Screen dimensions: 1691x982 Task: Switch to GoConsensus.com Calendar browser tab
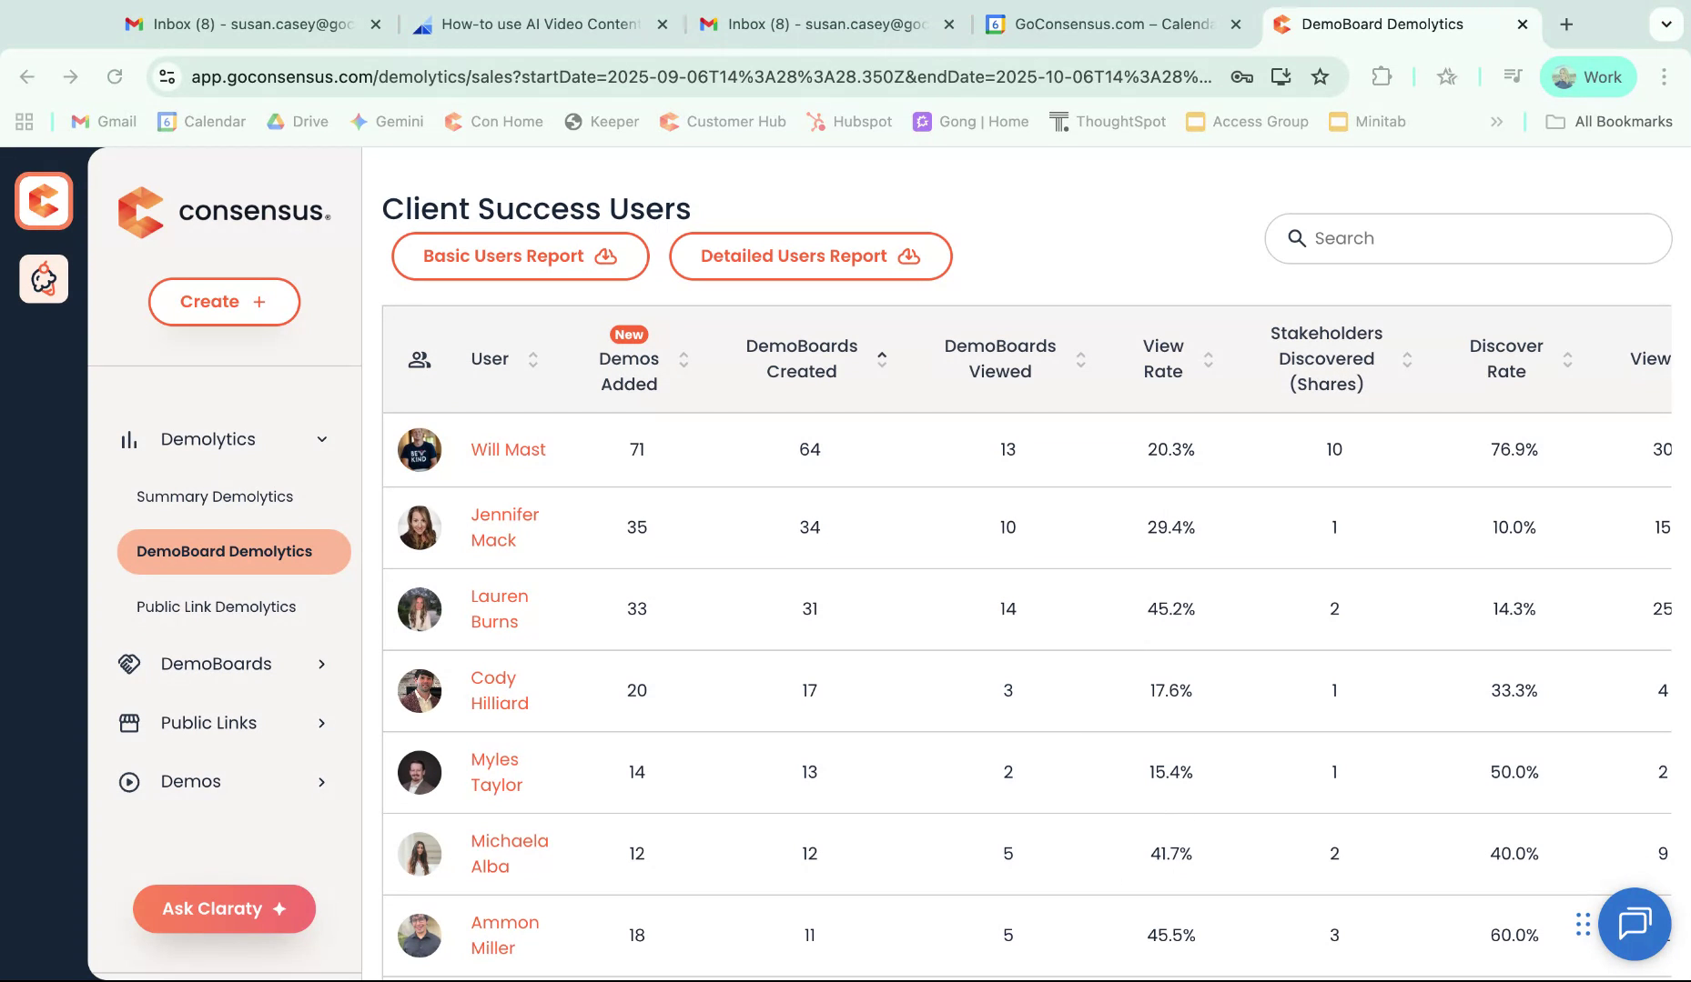[x=1113, y=25]
